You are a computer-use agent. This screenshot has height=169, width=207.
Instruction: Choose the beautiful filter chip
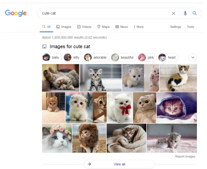coord(123,58)
